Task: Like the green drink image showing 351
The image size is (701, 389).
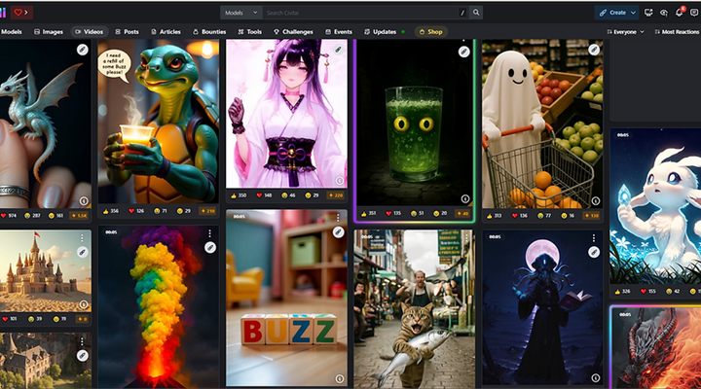Action: [368, 214]
